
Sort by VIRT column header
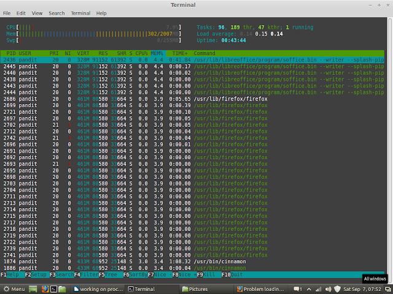point(83,53)
